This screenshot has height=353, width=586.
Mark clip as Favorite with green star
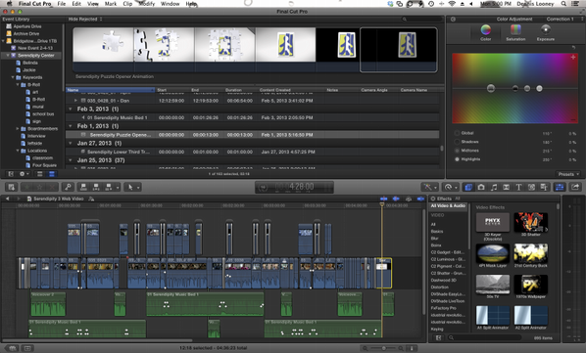[27, 187]
